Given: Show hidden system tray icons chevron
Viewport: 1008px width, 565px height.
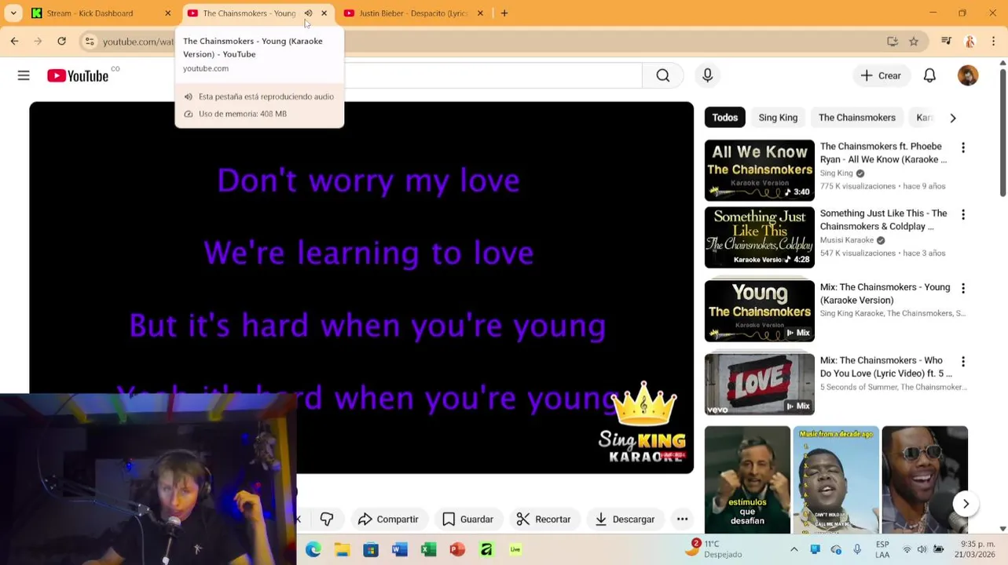Looking at the screenshot, I should [x=794, y=549].
